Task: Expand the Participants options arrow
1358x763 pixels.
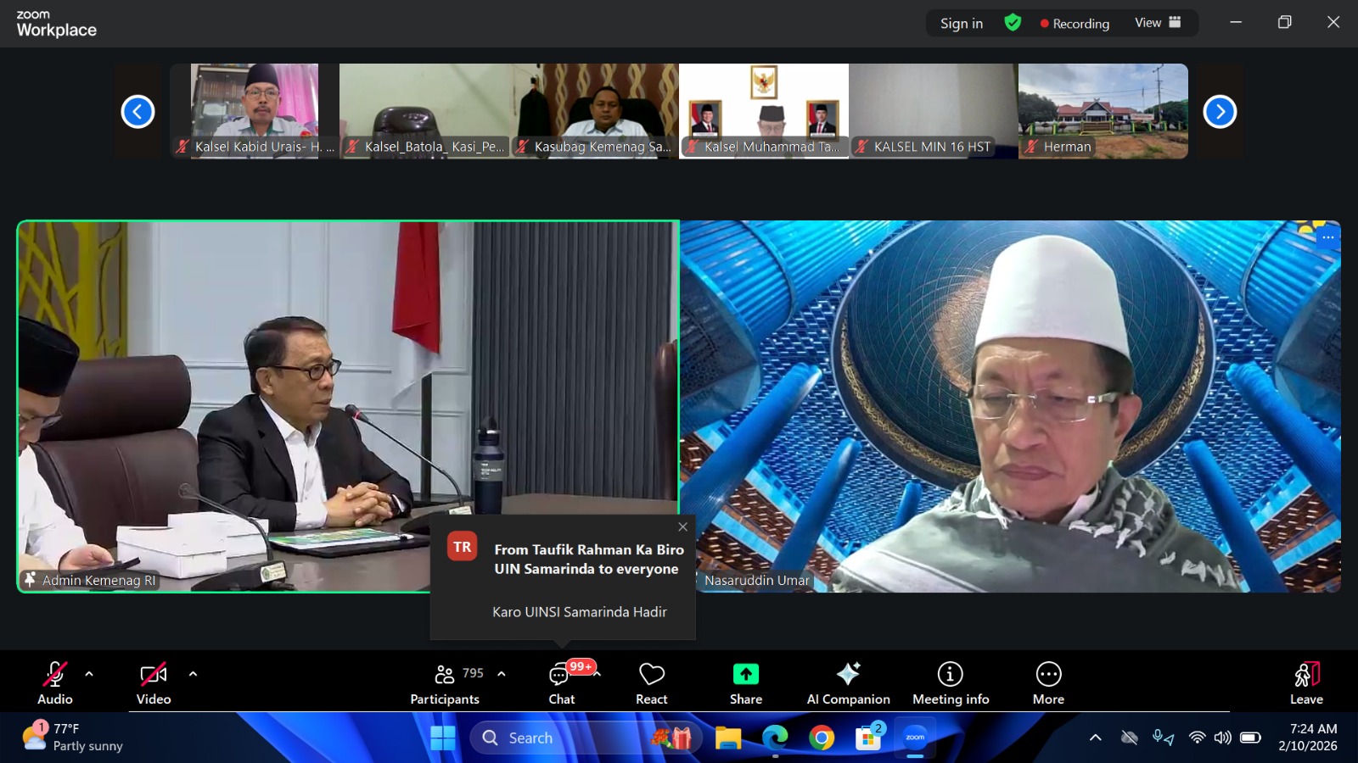Action: (x=502, y=674)
